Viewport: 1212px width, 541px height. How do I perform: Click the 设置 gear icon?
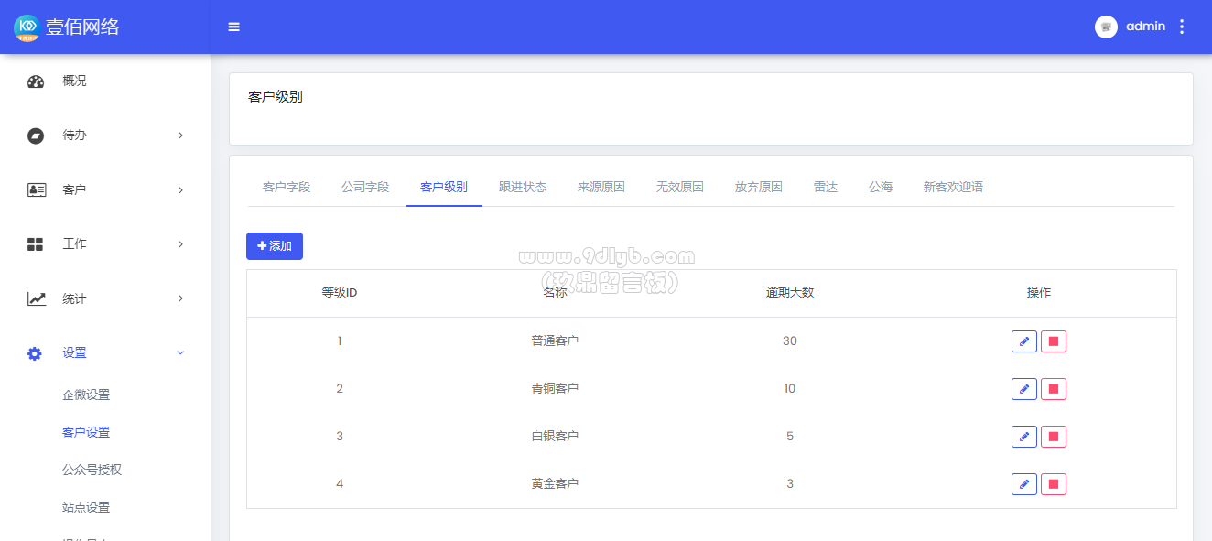point(35,353)
